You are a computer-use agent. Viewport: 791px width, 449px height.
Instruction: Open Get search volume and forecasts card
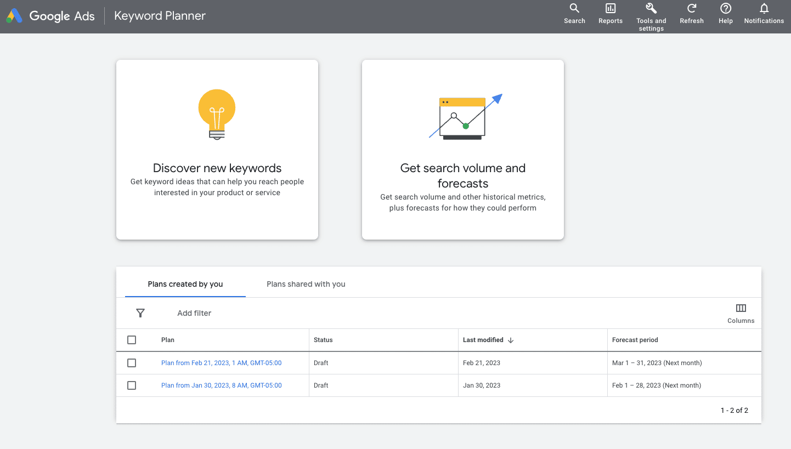(463, 150)
